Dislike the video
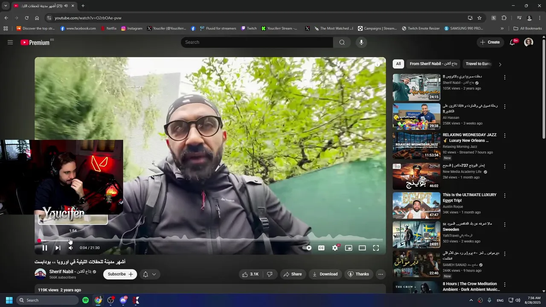The image size is (546, 307). point(270,274)
